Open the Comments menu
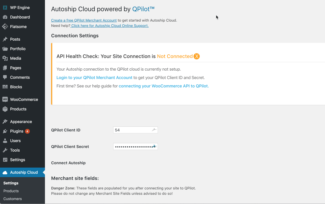 (x=20, y=77)
